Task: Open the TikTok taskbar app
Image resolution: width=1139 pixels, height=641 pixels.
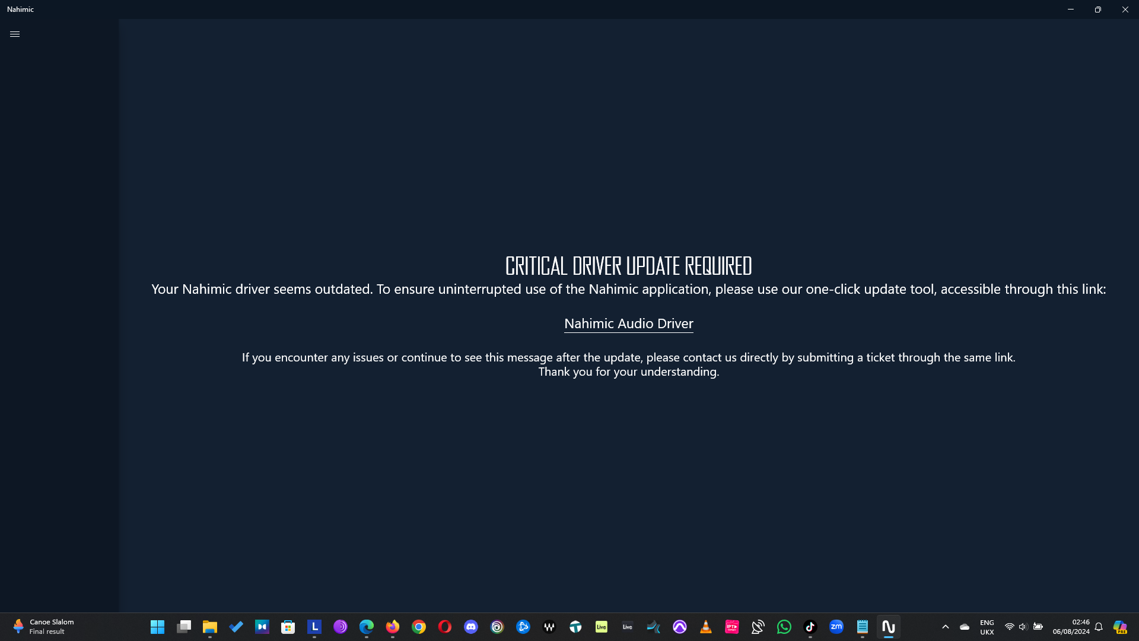Action: (810, 627)
